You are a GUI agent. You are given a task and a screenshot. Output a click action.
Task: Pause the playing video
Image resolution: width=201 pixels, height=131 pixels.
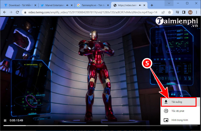point(5,120)
